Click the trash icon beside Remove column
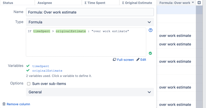 4,104
